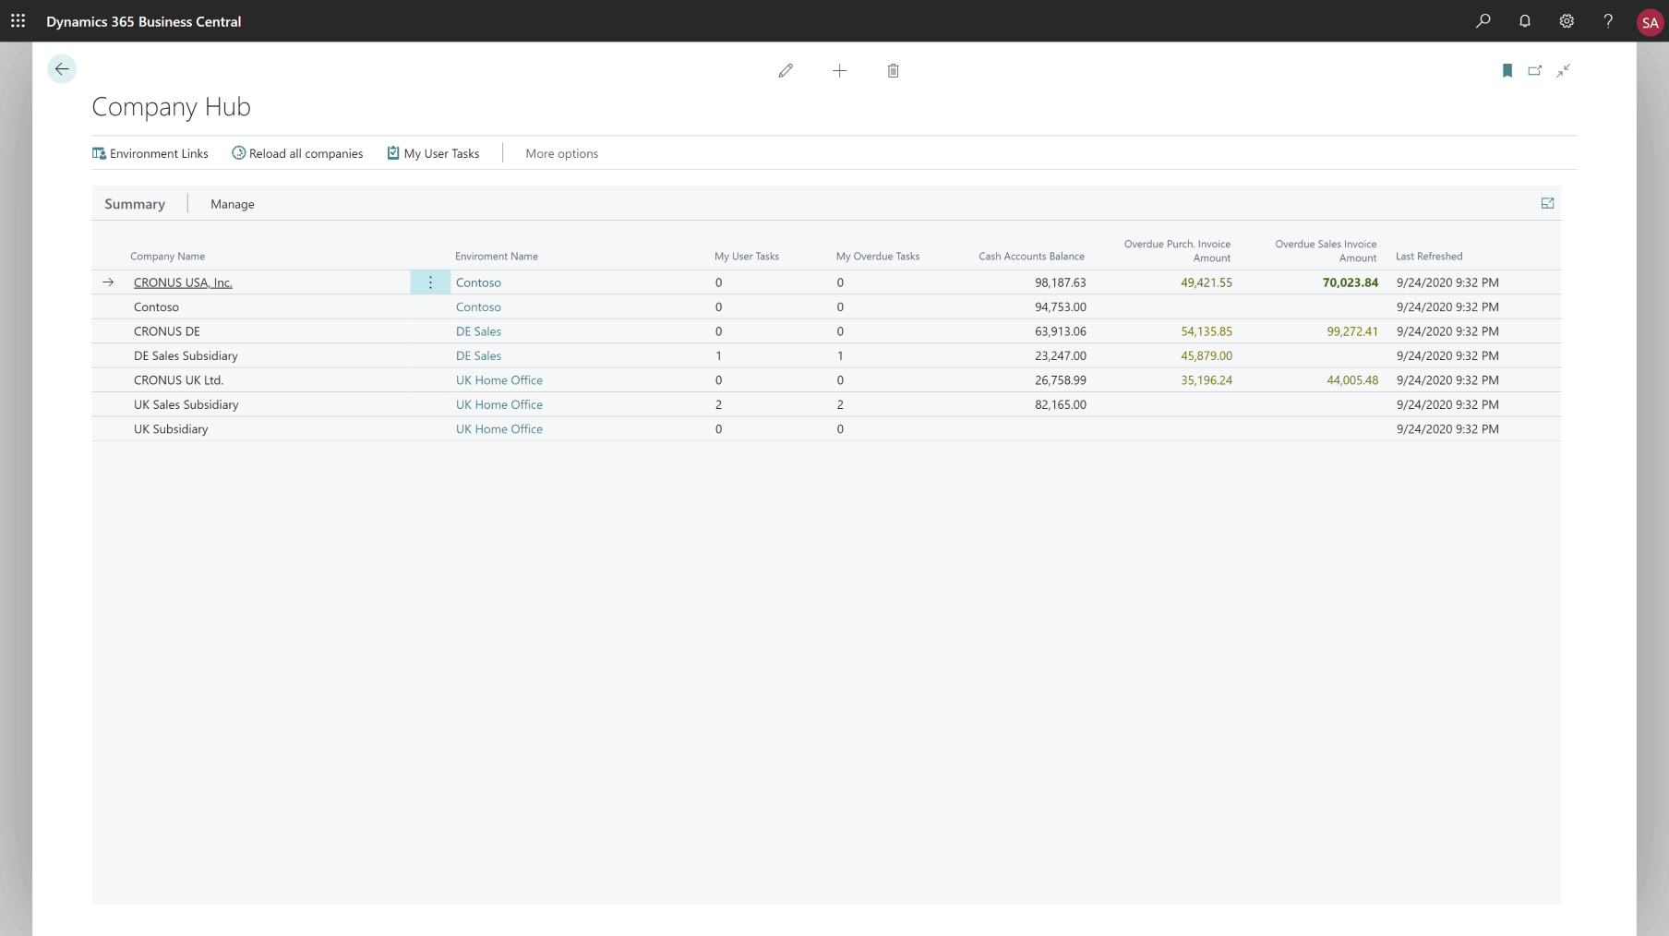The height and width of the screenshot is (936, 1669).
Task: Click the edit pencil icon
Action: (x=786, y=70)
